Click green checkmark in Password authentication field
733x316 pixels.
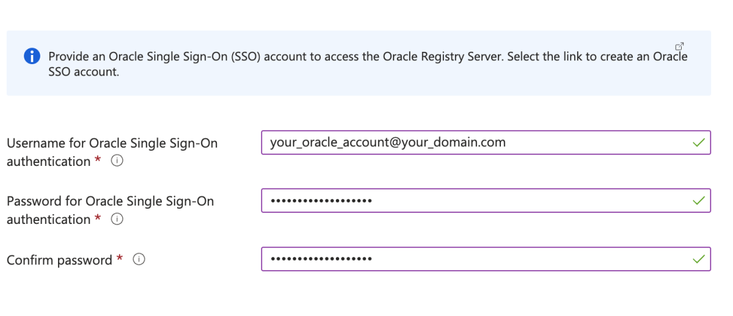point(699,201)
